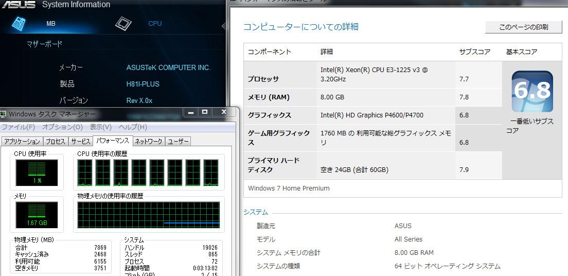Click the サブスコア column header
Screen dimensions: 568x276
click(475, 52)
